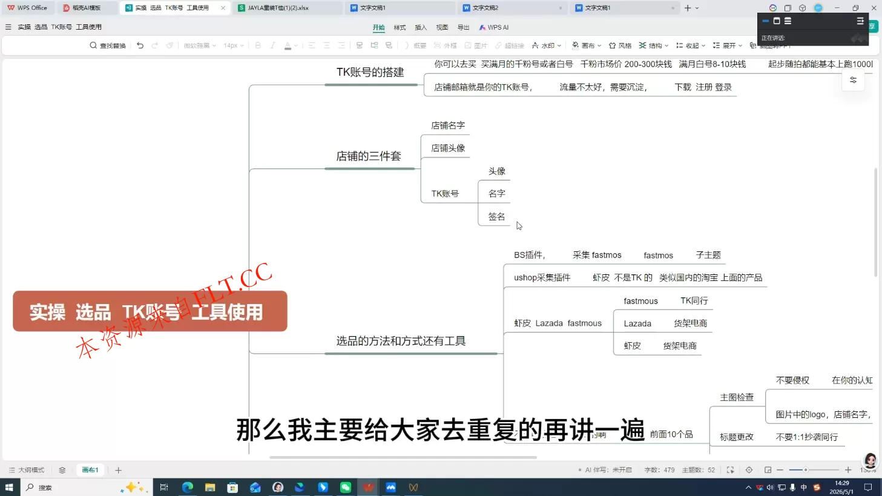Add an outer frame (外框)

[x=445, y=45]
